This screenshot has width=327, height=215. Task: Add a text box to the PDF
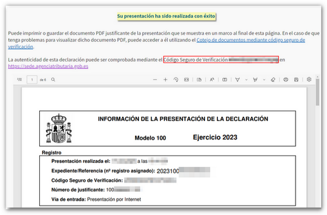[225, 80]
